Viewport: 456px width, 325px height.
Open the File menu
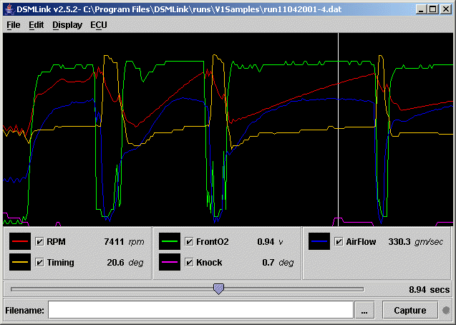pos(13,24)
